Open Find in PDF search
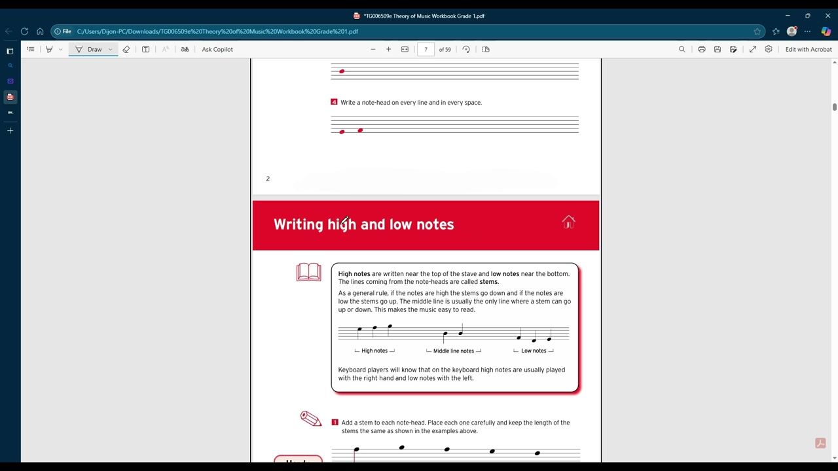Screen dimensions: 838x471 682,49
